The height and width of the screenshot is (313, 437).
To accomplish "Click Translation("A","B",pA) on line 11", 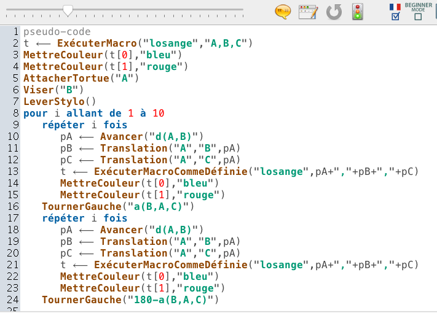I will [170, 149].
